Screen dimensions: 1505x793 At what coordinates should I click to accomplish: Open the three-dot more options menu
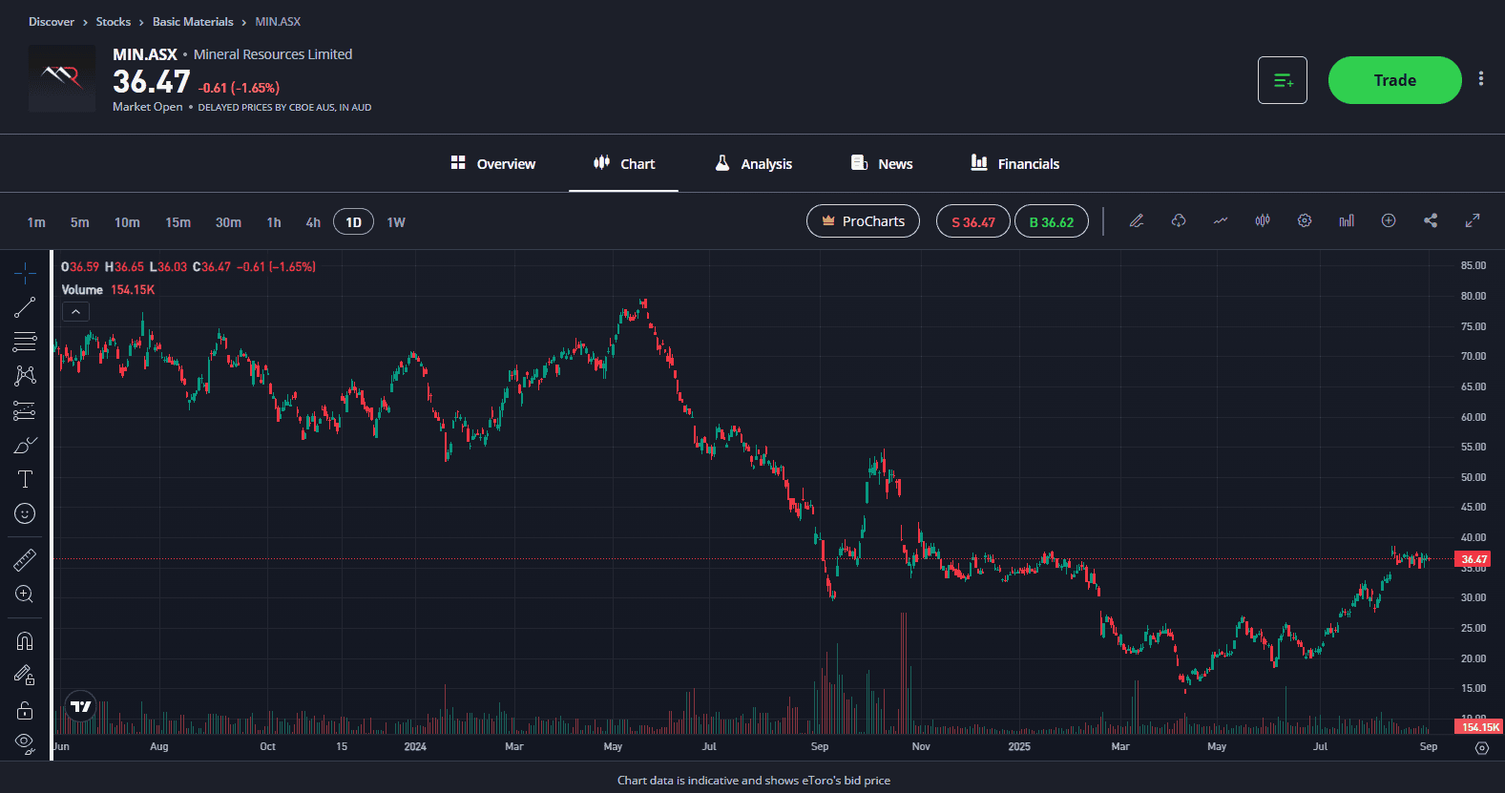[x=1481, y=79]
